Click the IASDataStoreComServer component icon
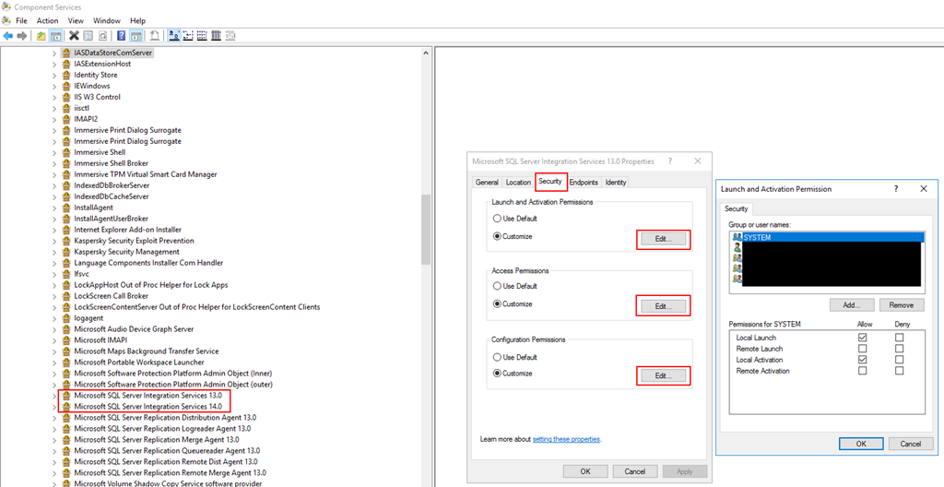Image resolution: width=944 pixels, height=487 pixels. tap(66, 53)
